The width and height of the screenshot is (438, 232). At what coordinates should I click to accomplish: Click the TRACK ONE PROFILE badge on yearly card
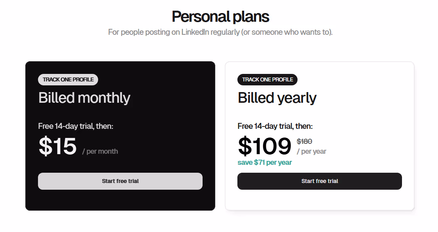pos(267,79)
